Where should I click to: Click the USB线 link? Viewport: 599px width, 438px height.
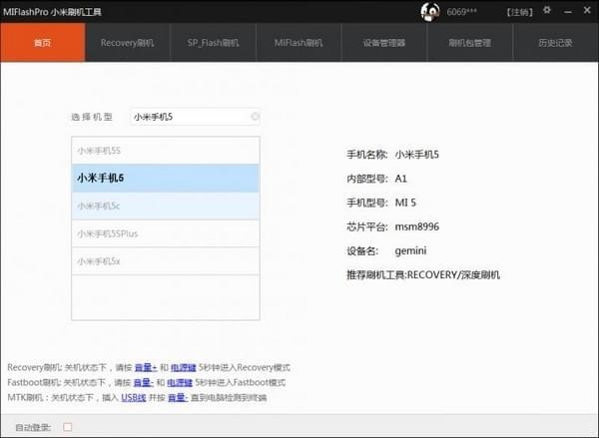(134, 398)
